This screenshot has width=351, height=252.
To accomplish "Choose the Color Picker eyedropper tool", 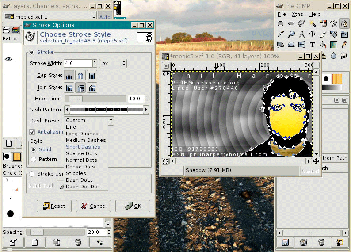I will click(x=281, y=34).
